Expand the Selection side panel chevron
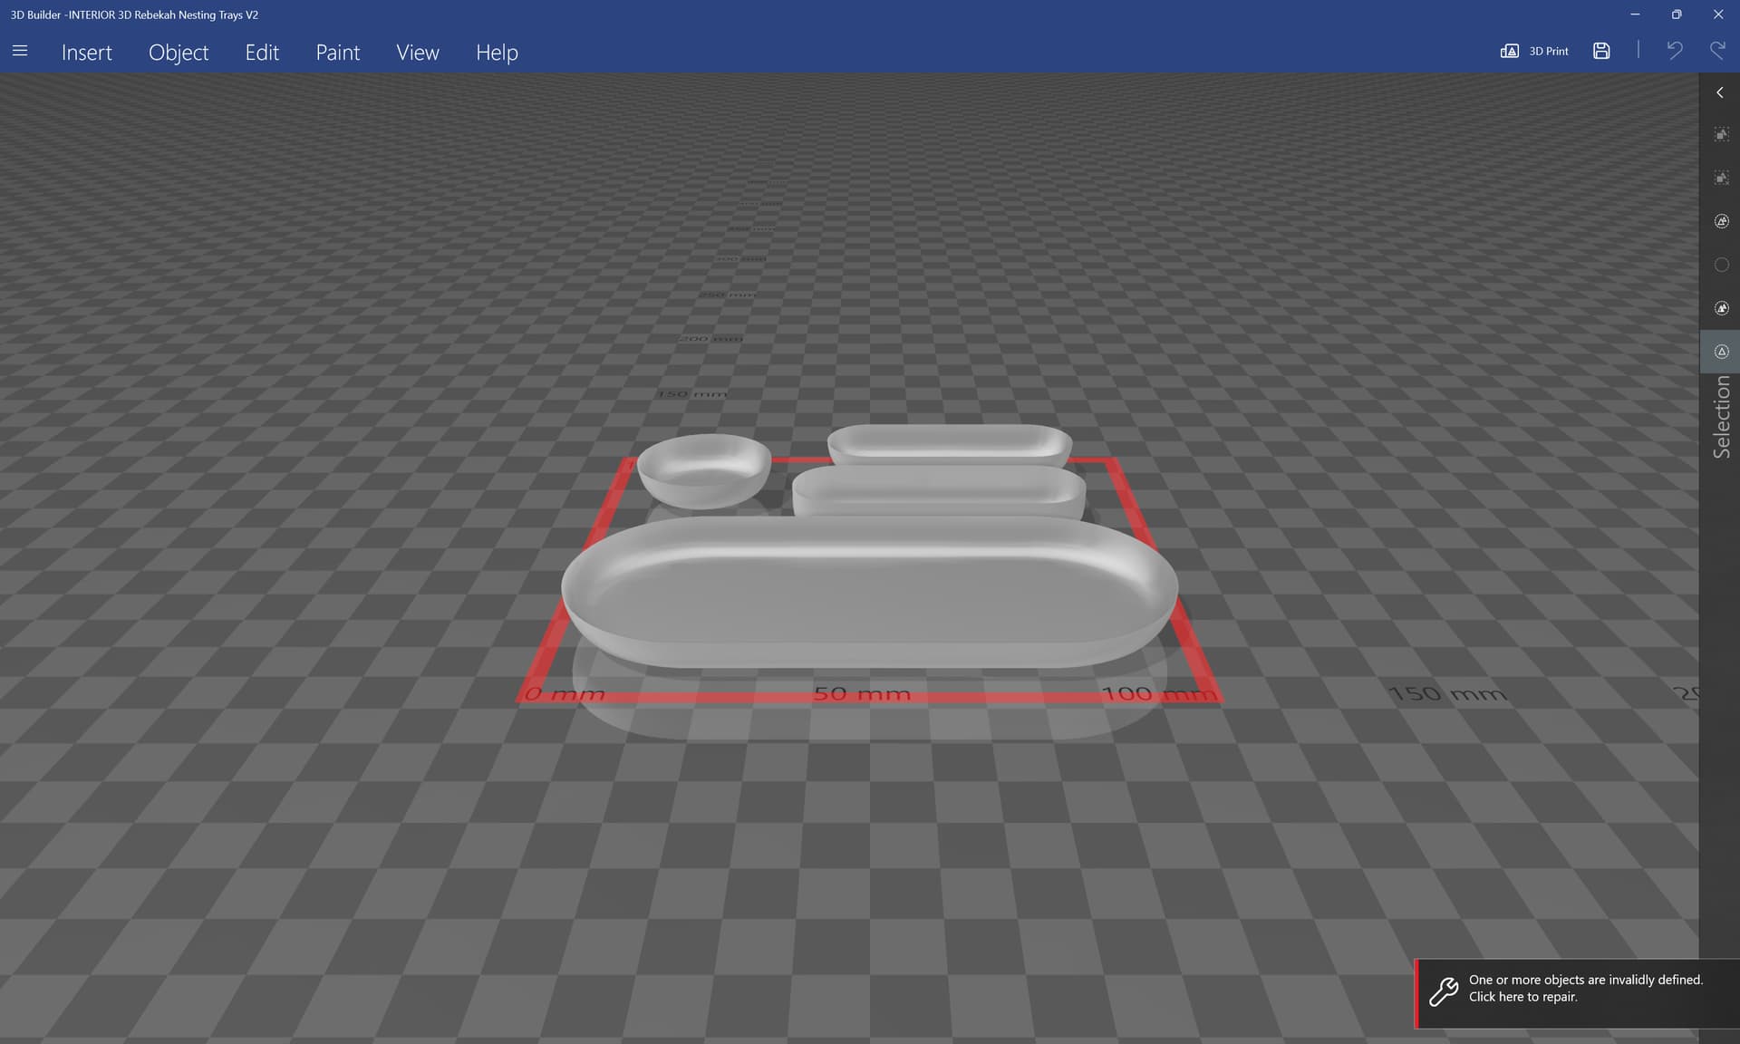 (x=1719, y=92)
